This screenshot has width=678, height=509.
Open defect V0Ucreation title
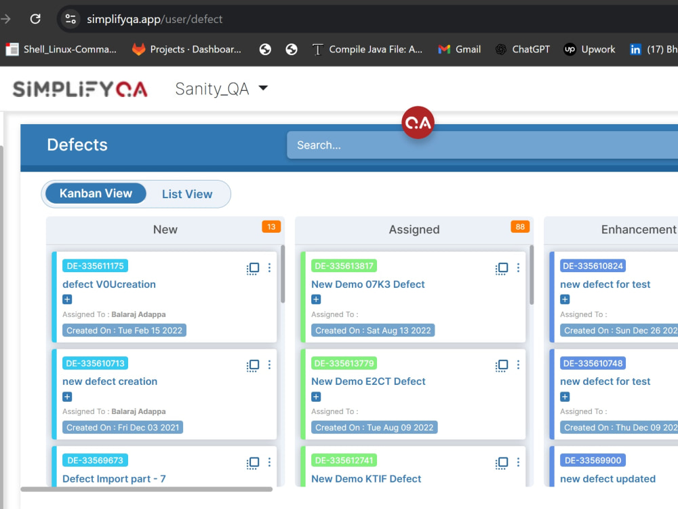pyautogui.click(x=109, y=284)
